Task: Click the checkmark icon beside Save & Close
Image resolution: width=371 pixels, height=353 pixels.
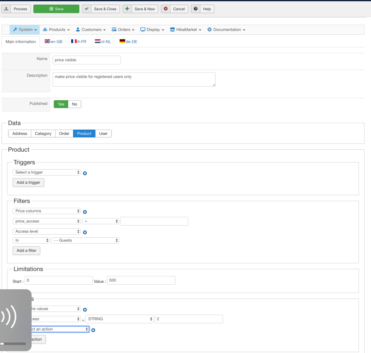Action: point(87,9)
